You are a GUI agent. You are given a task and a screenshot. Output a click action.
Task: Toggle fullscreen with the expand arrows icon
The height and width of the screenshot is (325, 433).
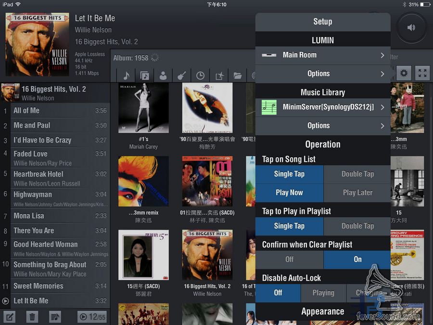pos(422,73)
